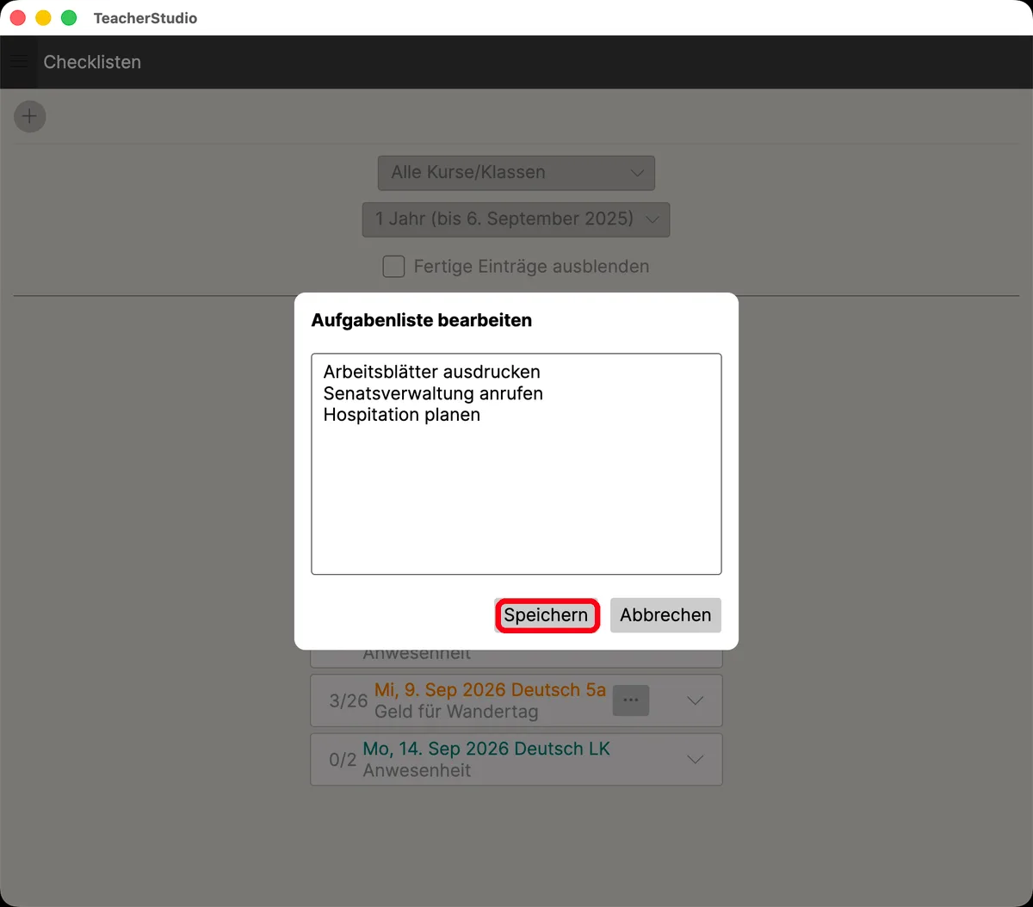Viewport: 1033px width, 907px height.
Task: Click the line "Senatsverwaltung anrufen"
Action: coord(433,393)
